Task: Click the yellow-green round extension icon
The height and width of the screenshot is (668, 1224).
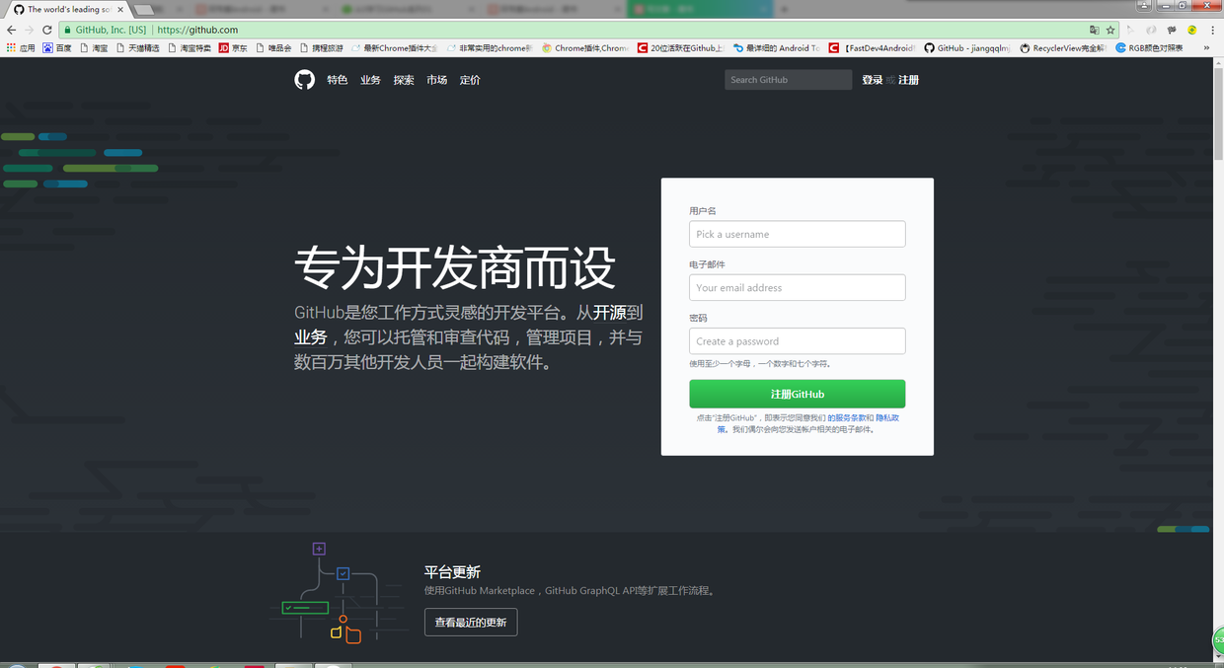Action: (x=1191, y=30)
